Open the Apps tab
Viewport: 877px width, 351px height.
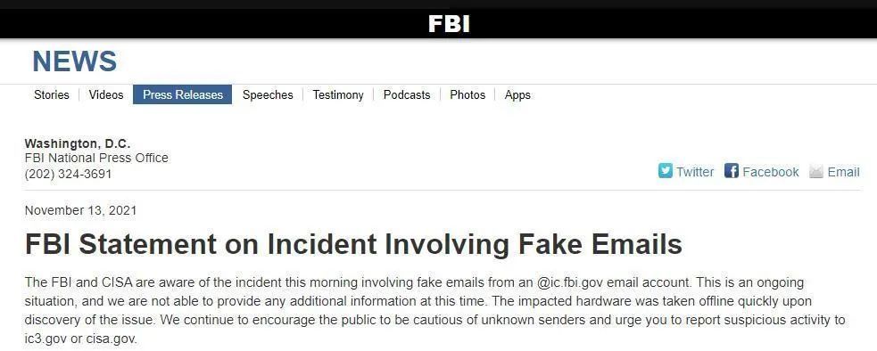pyautogui.click(x=517, y=94)
